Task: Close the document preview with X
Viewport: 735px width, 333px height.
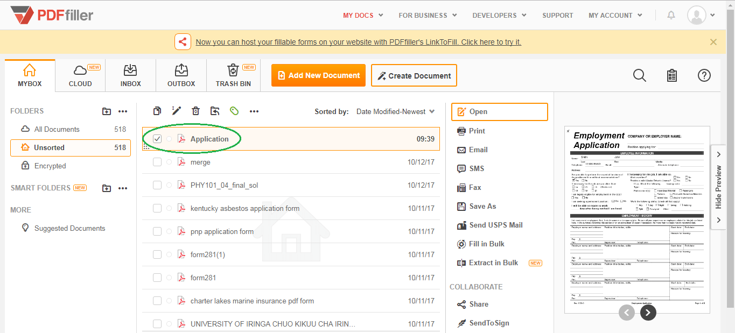Action: [x=568, y=131]
